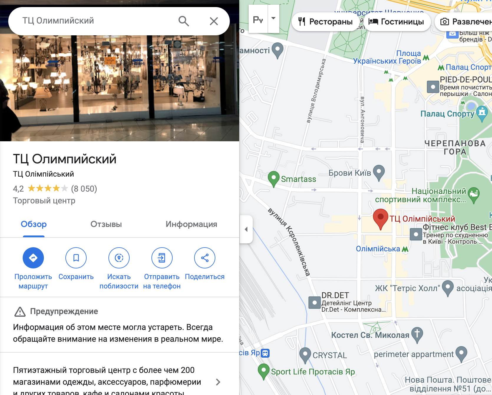Image resolution: width=492 pixels, height=395 pixels.
Task: Filter by Гостиницы chip
Action: [397, 22]
